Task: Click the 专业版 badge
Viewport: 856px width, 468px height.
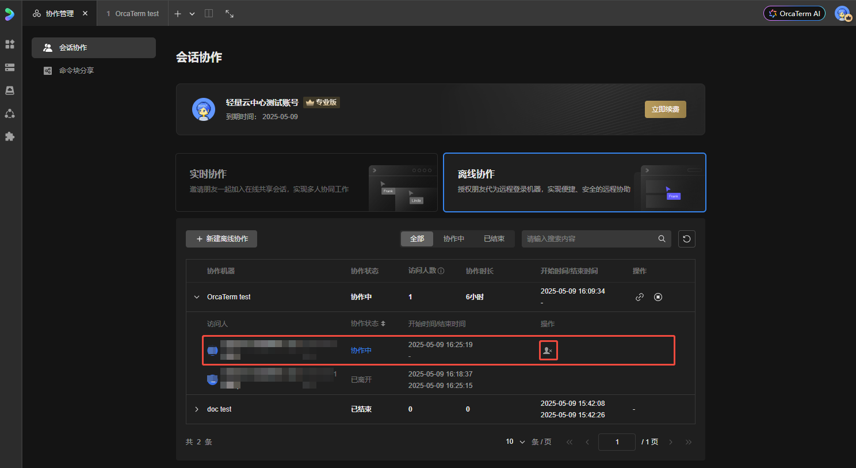Action: tap(322, 102)
